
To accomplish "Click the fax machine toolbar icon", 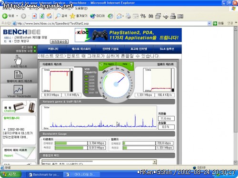I will [173, 16].
